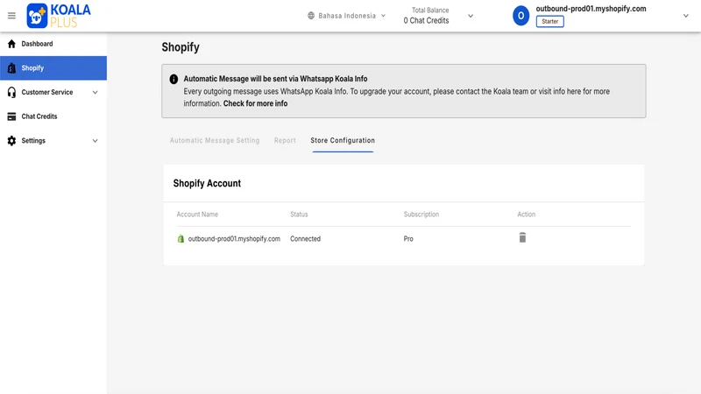This screenshot has height=394, width=701.
Task: Open the Total Balance dropdown arrow
Action: click(471, 16)
